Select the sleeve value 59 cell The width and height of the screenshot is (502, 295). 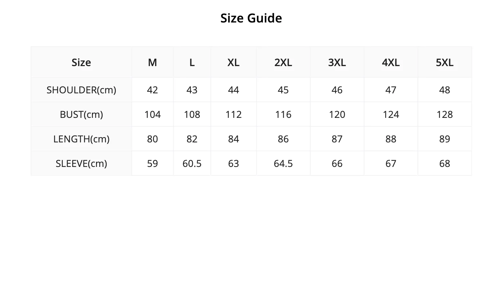point(153,164)
